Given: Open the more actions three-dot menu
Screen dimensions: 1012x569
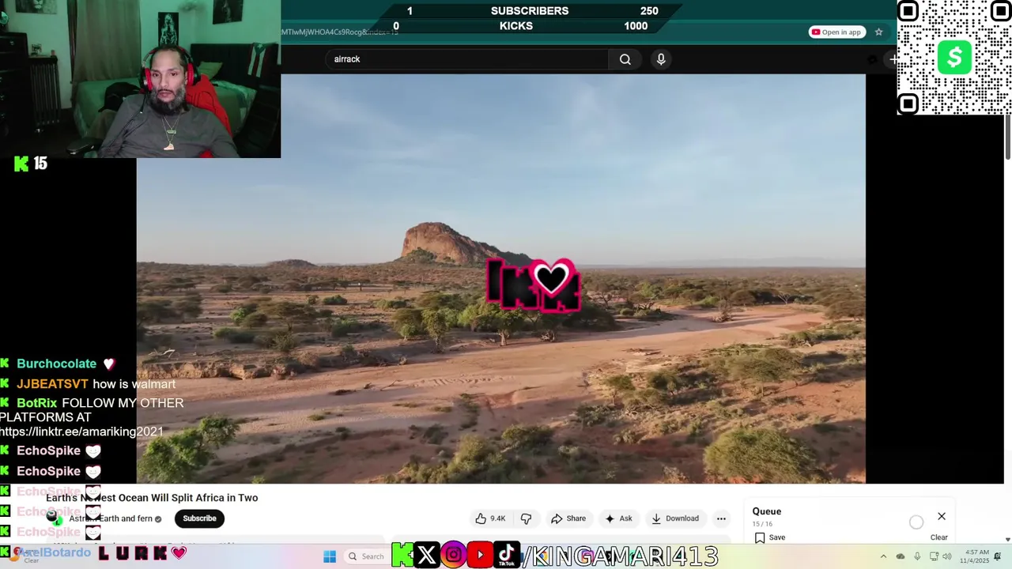Looking at the screenshot, I should coord(721,518).
